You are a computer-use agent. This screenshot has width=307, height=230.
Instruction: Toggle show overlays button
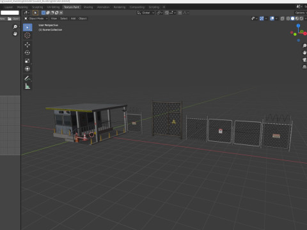pos(272,19)
